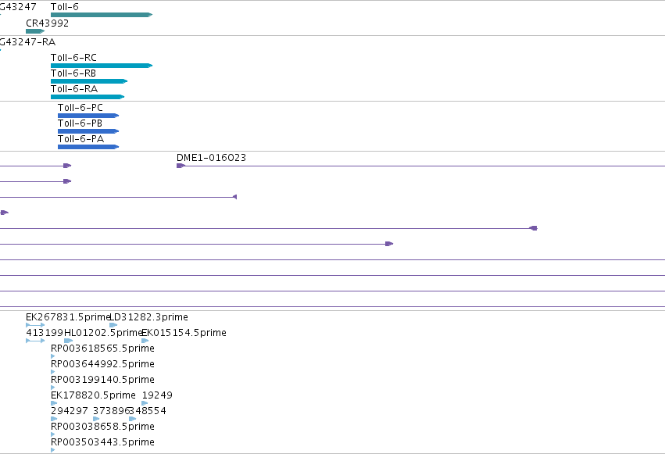
Task: Select the LD31282.3prime marker
Action: coord(113,325)
